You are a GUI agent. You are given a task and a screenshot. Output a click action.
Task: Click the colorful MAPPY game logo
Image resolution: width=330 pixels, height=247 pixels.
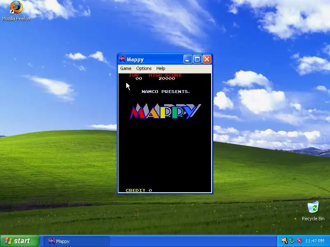(x=165, y=111)
